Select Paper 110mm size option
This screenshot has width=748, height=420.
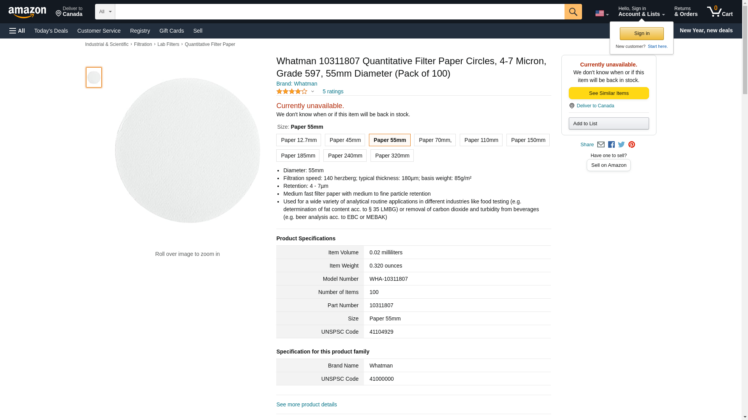(481, 140)
